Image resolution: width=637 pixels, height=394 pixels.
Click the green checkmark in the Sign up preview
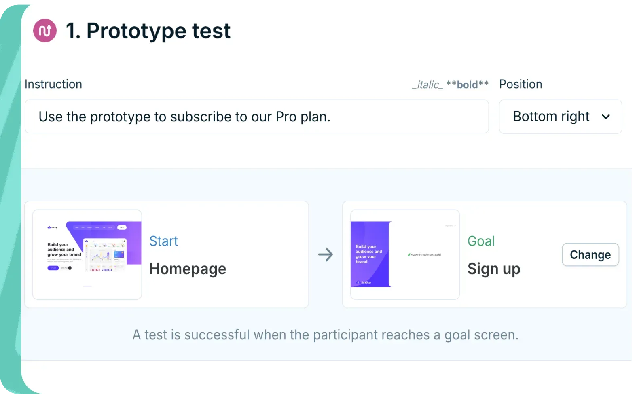pos(408,255)
